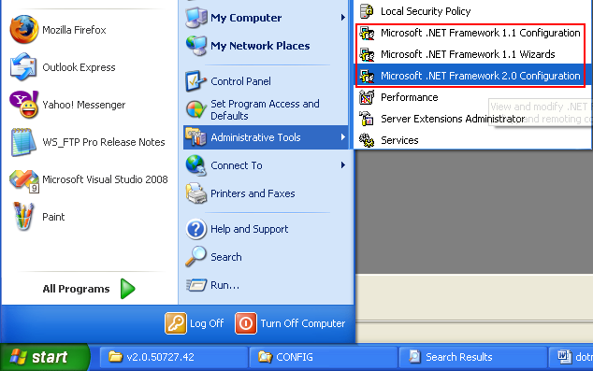This screenshot has width=593, height=371.
Task: Click the Word document taskbar button
Action: coord(571,357)
